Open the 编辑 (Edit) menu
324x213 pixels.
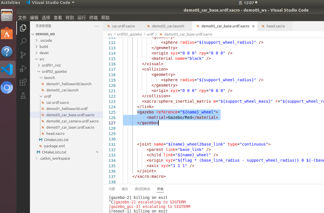point(34,18)
